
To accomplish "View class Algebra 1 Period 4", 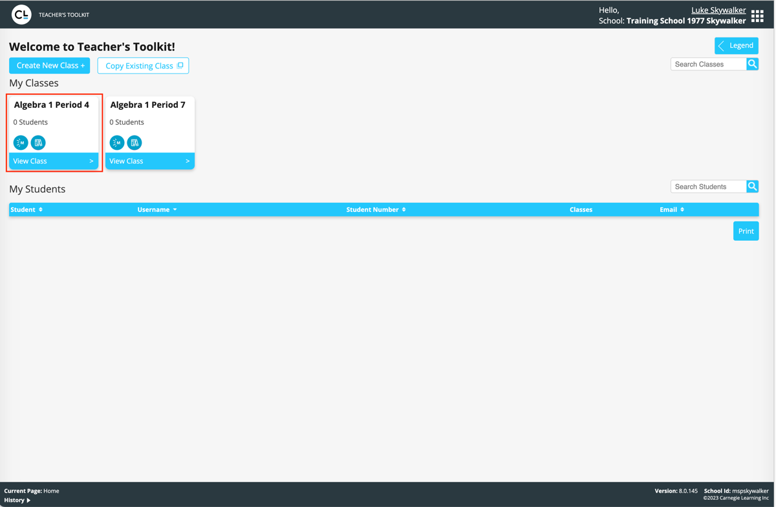I will [54, 161].
